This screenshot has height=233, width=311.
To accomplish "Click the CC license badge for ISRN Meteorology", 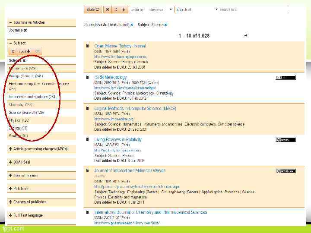I will (x=286, y=78).
